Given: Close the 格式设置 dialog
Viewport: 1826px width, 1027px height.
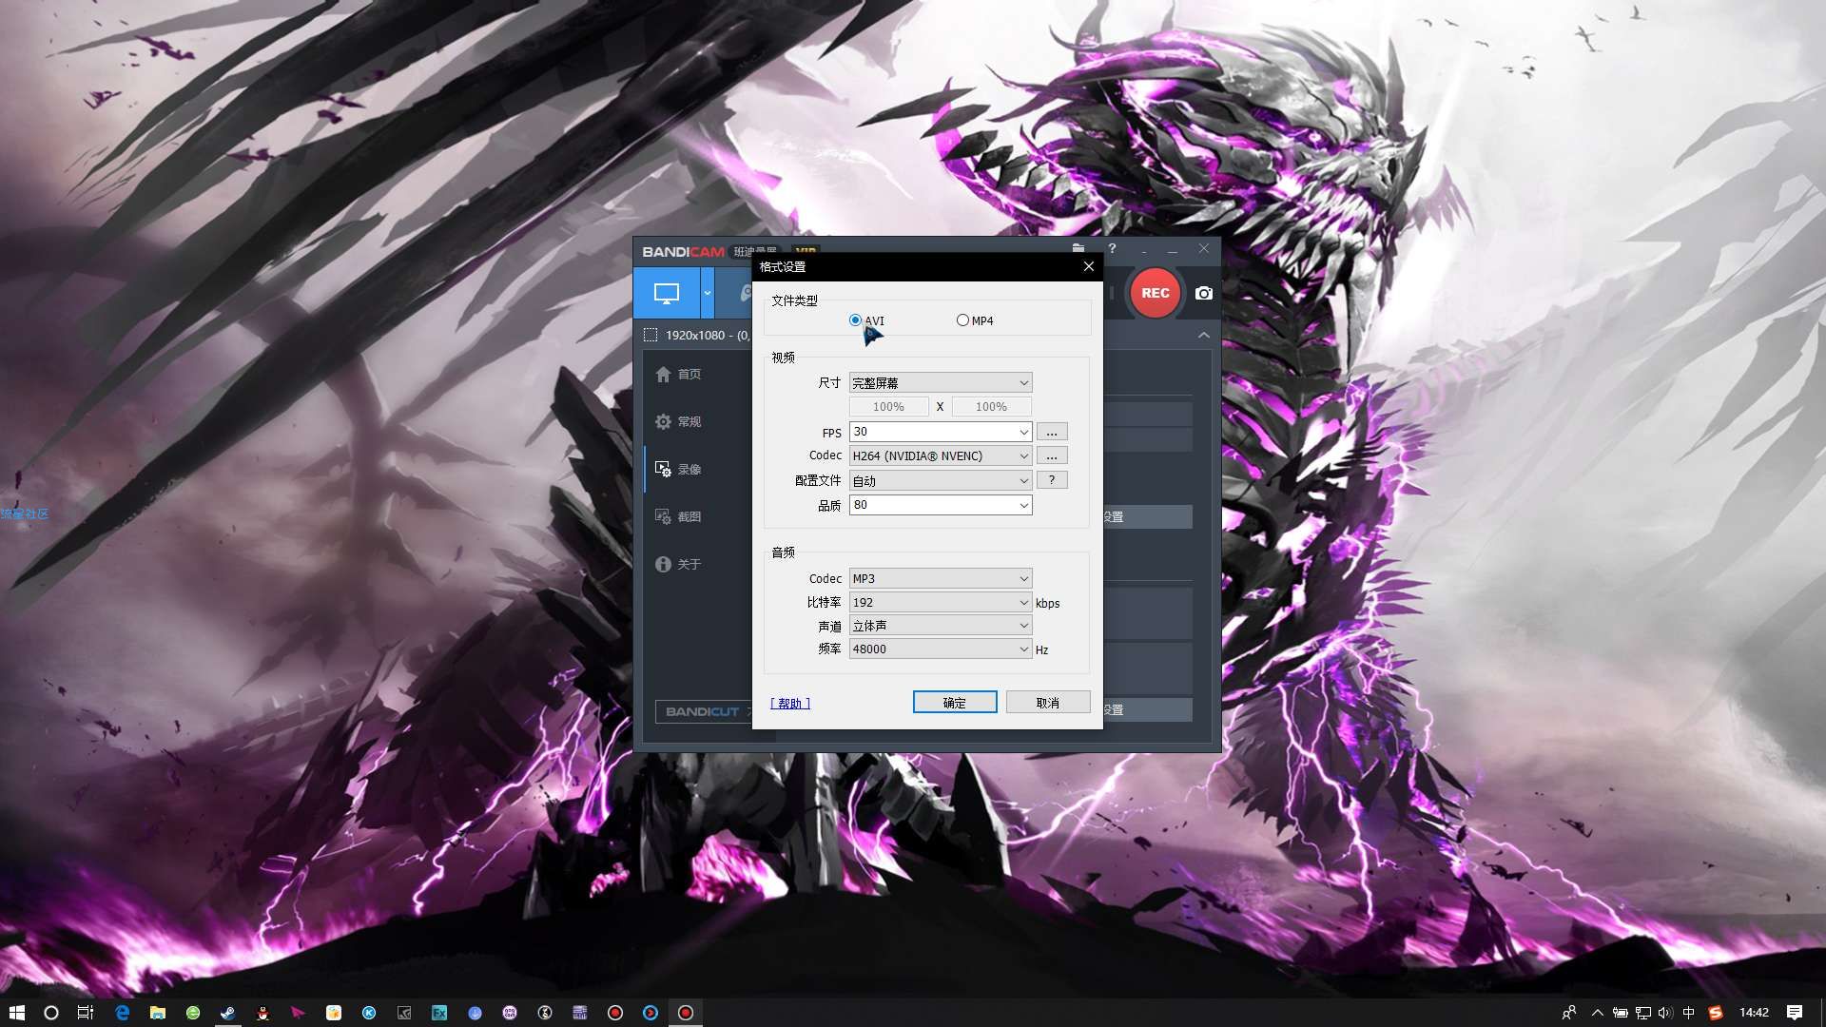Looking at the screenshot, I should click(1089, 266).
